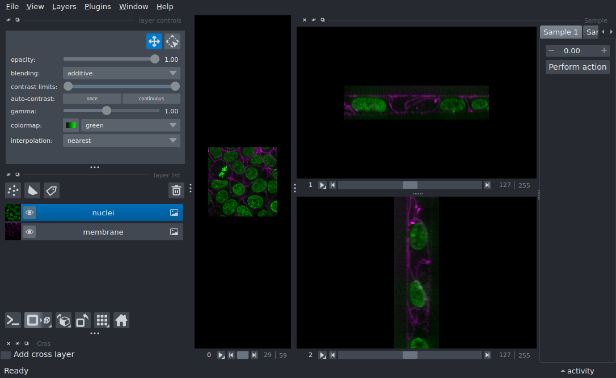Delete selected layer with trash icon

(176, 190)
